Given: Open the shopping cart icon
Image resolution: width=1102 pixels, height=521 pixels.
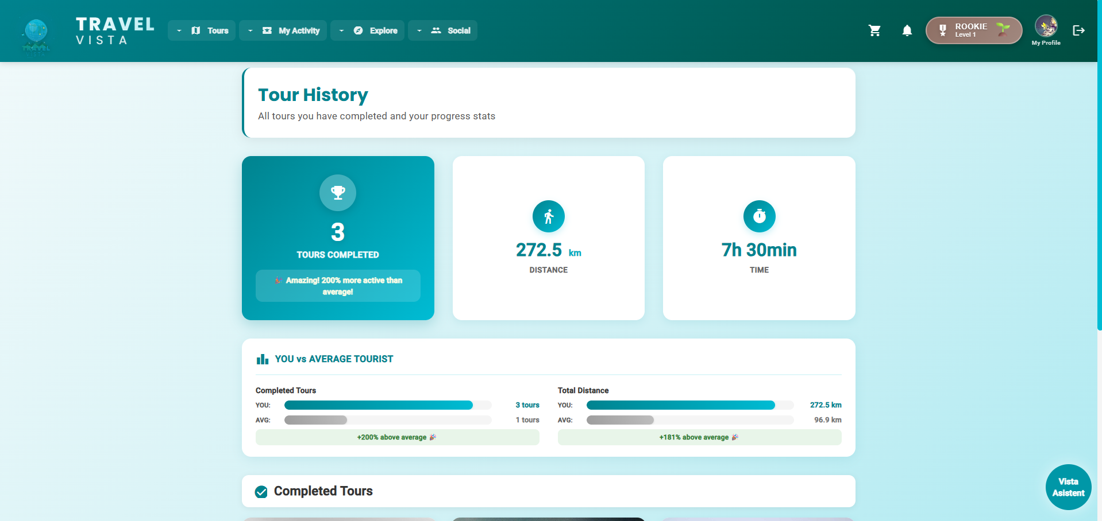Looking at the screenshot, I should (x=874, y=30).
